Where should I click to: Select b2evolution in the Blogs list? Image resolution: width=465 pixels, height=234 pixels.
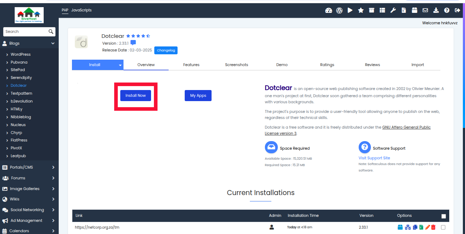pyautogui.click(x=21, y=101)
